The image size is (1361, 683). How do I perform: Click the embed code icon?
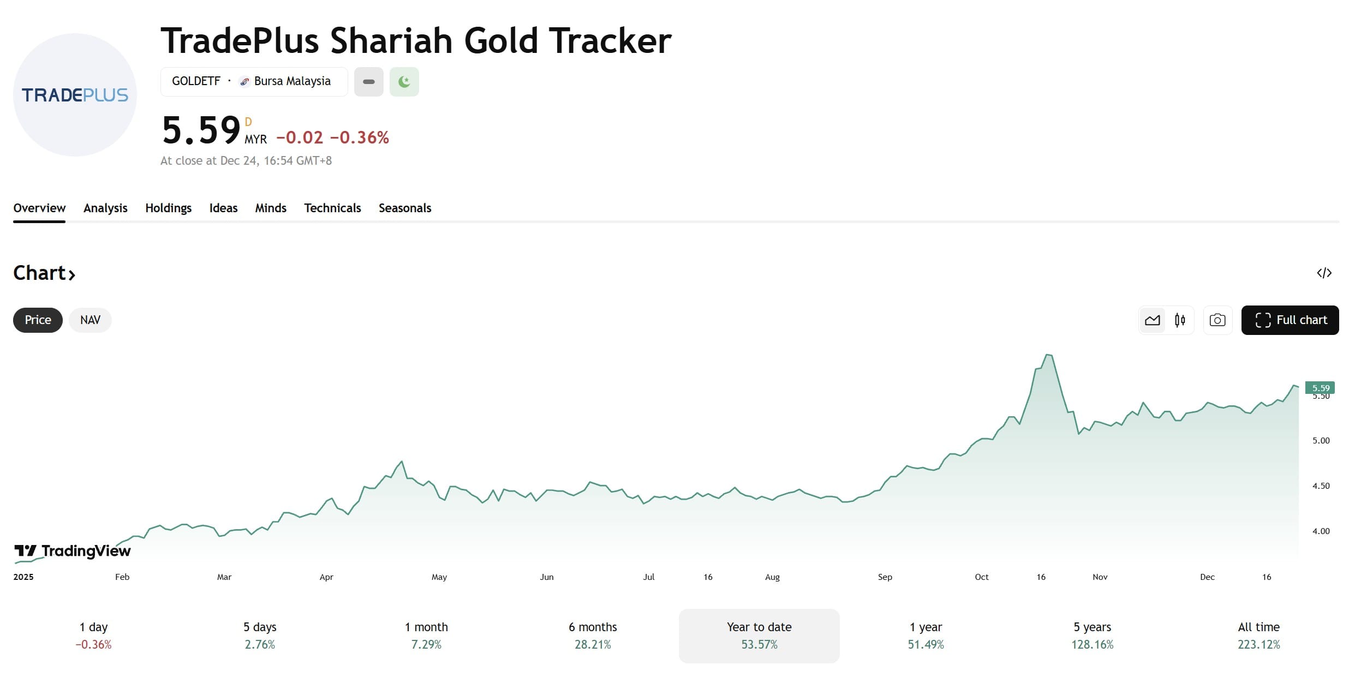1324,273
